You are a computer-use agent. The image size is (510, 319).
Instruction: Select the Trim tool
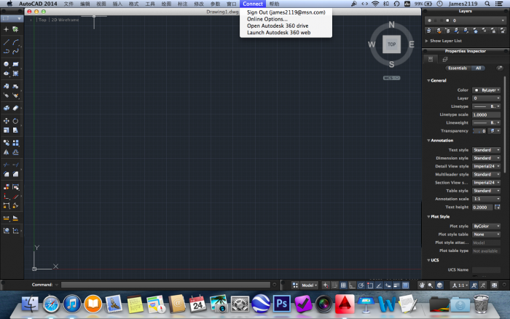tap(6, 165)
